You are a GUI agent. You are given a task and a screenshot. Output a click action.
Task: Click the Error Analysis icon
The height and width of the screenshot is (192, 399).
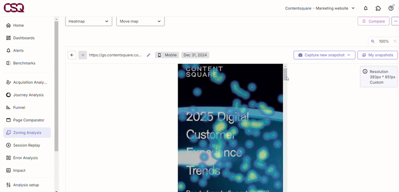[8, 158]
